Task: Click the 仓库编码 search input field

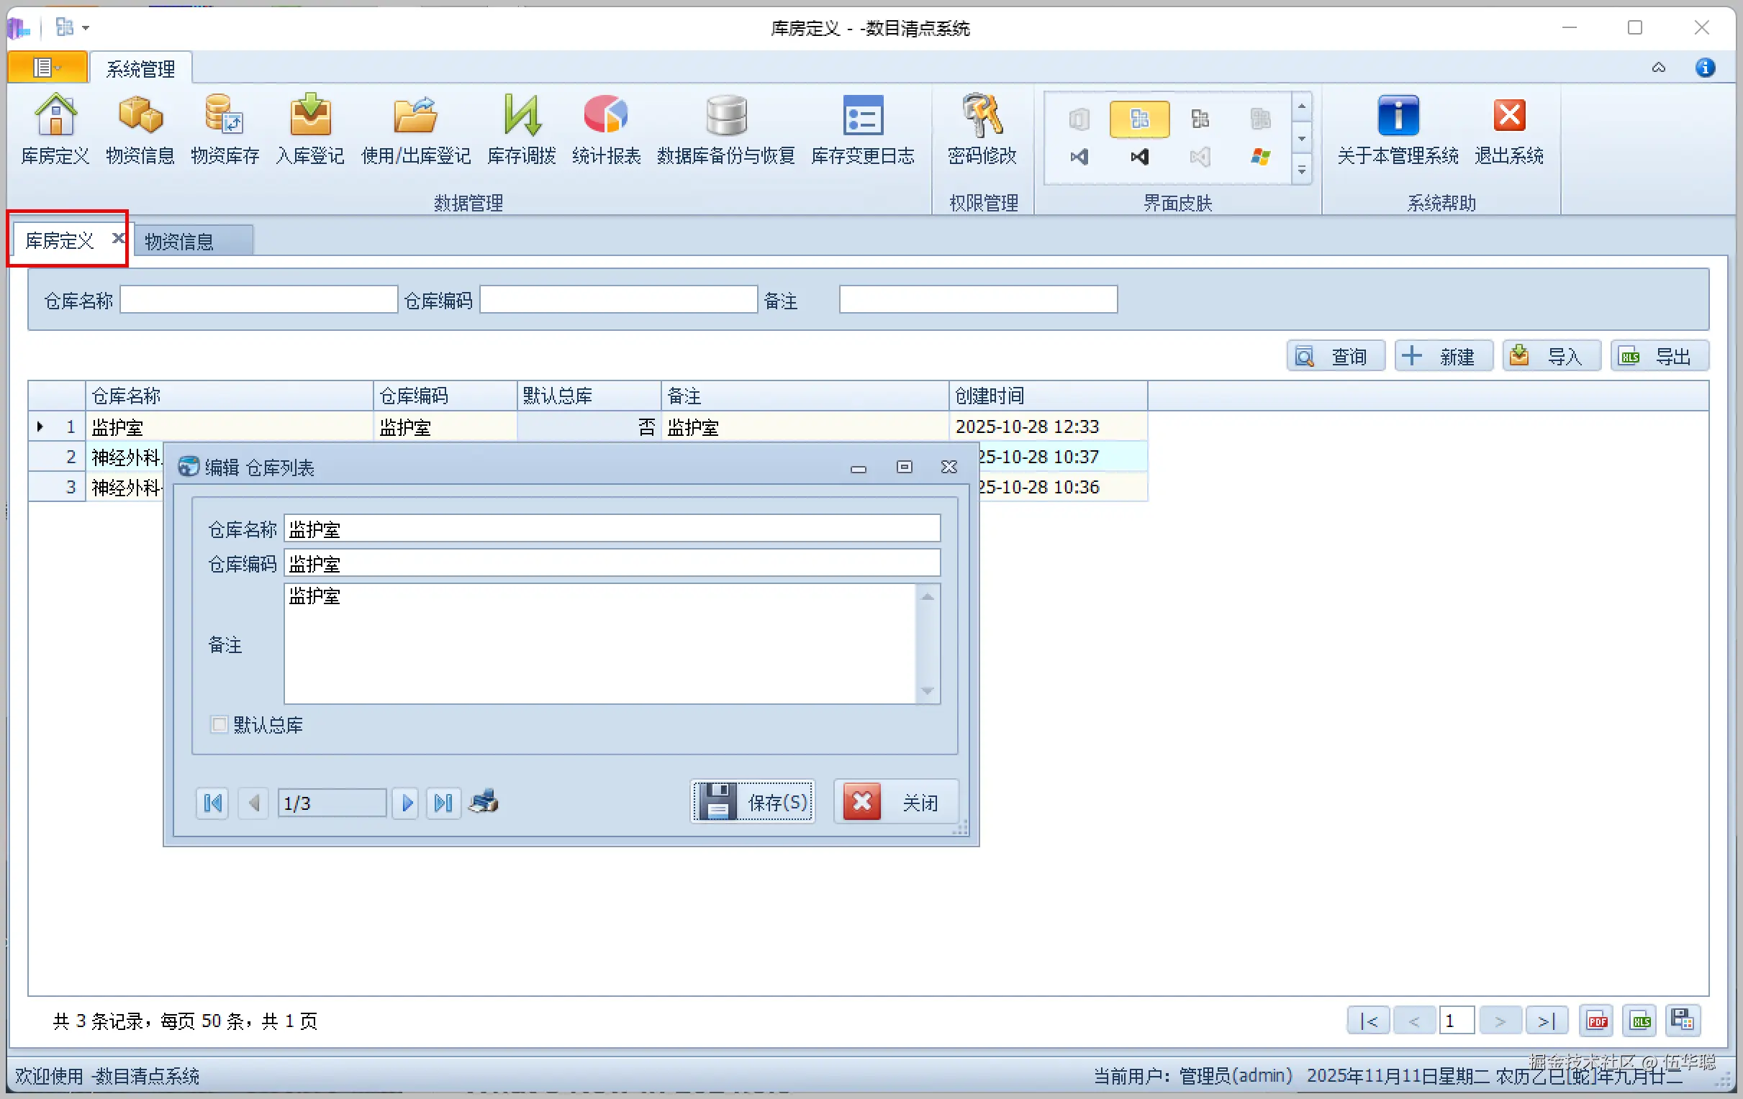Action: [x=618, y=299]
